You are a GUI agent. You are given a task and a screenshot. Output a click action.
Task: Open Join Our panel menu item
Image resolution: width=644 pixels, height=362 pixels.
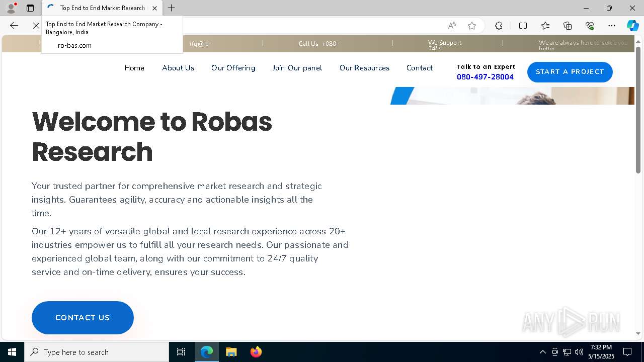pos(297,68)
